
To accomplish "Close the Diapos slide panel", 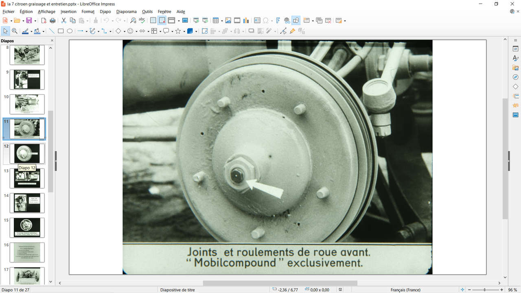I will pos(52,41).
